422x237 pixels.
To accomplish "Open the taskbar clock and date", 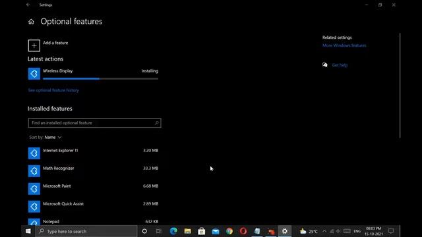I will (x=374, y=231).
